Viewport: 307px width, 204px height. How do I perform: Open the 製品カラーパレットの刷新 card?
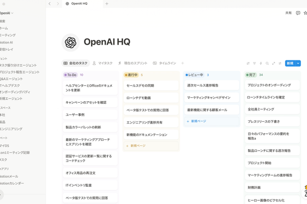point(91,127)
